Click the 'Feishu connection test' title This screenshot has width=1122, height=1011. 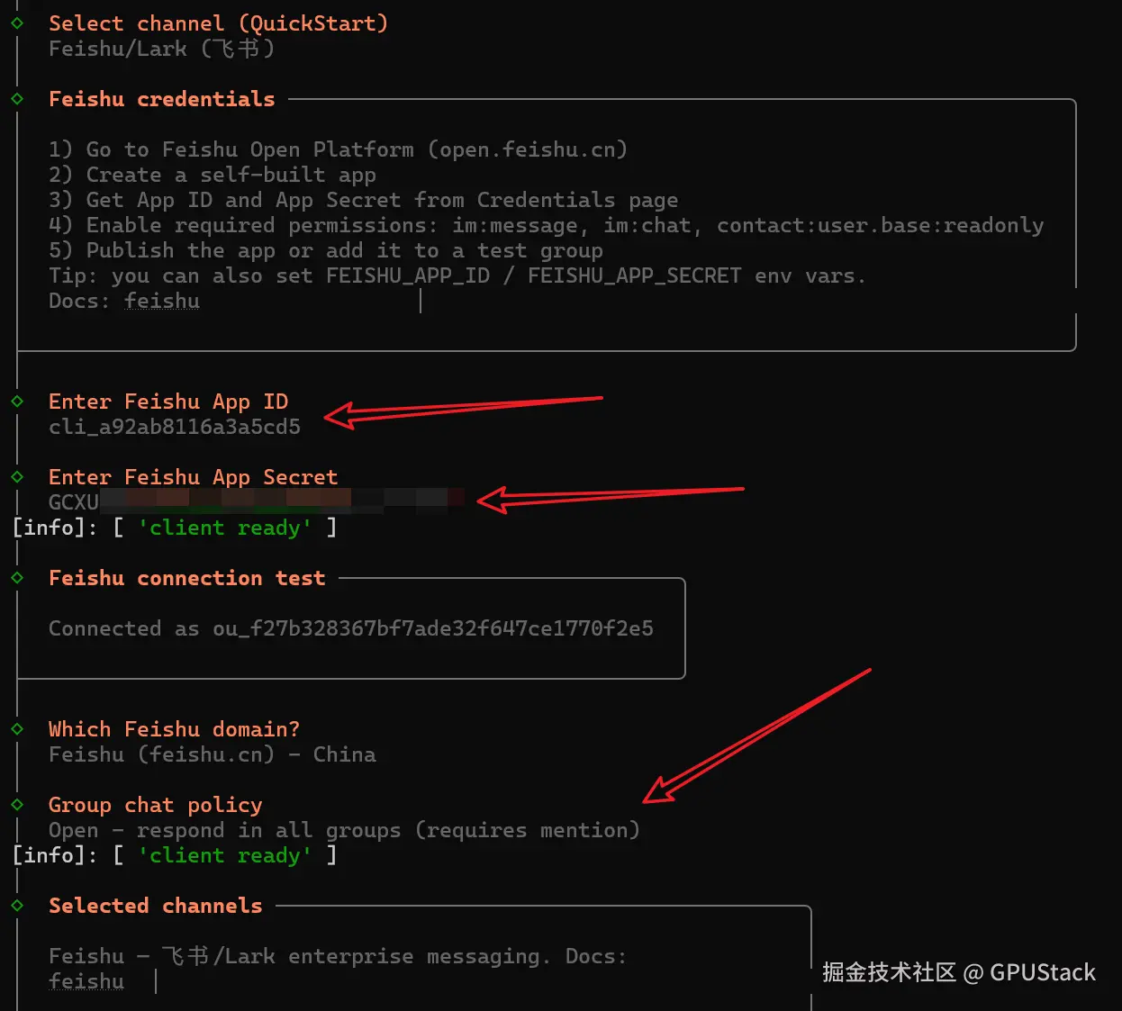point(187,578)
